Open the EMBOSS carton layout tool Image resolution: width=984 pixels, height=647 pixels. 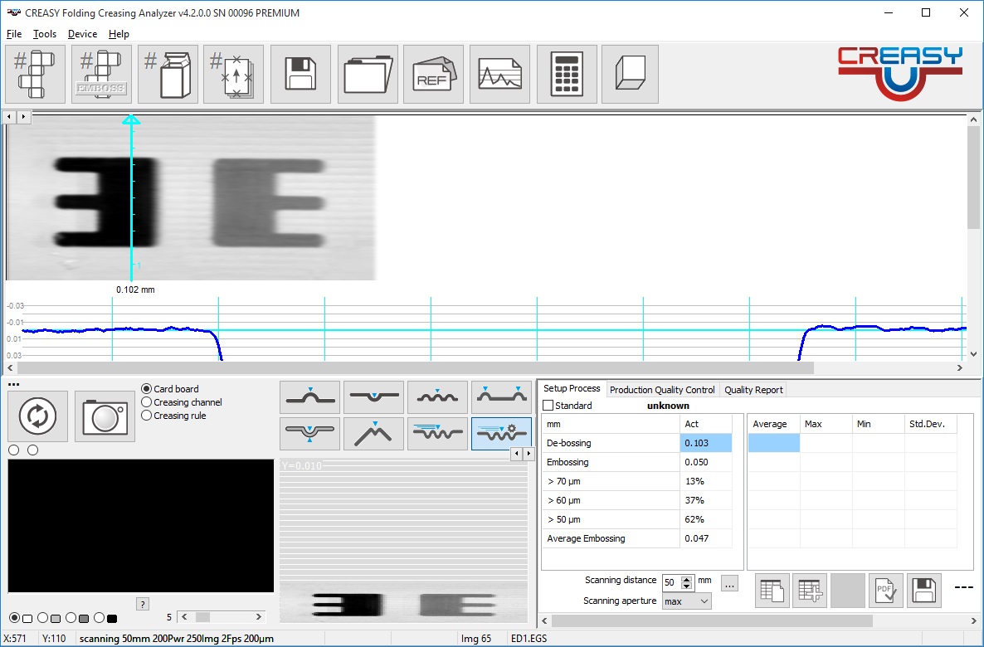[102, 74]
